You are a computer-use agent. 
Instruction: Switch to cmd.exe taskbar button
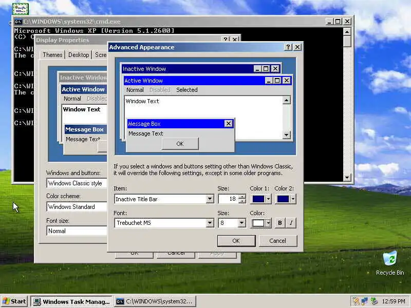pos(155,301)
